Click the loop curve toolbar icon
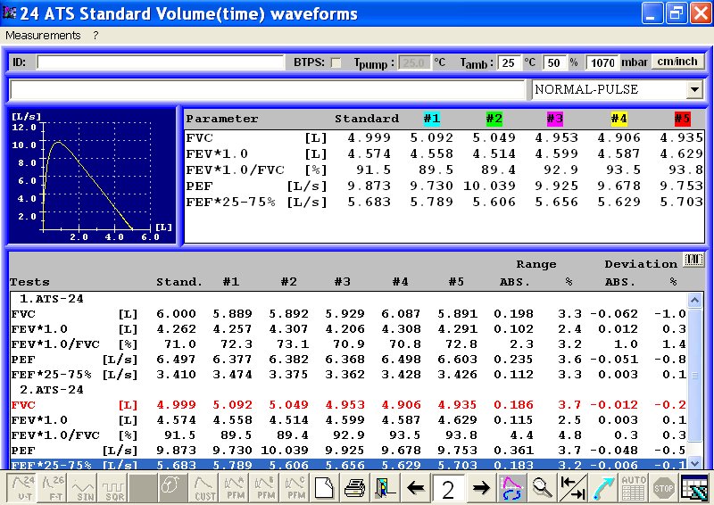This screenshot has height=505, width=714. (x=173, y=488)
